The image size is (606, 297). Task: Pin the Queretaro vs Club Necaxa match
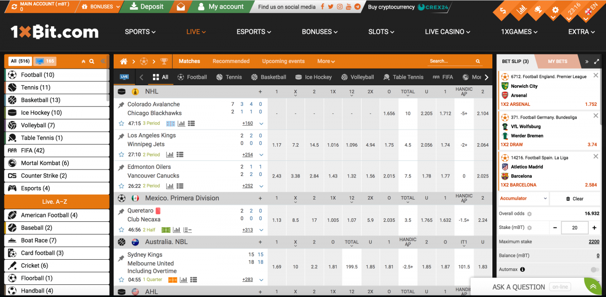pyautogui.click(x=121, y=212)
